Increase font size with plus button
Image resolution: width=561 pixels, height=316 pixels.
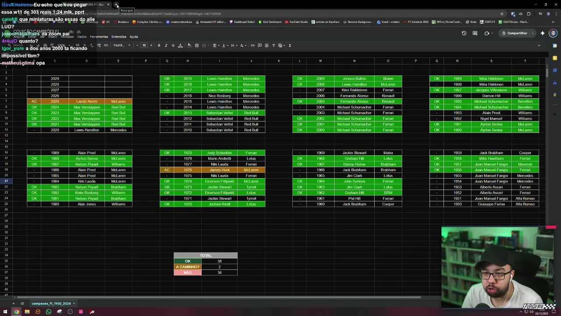[151, 45]
